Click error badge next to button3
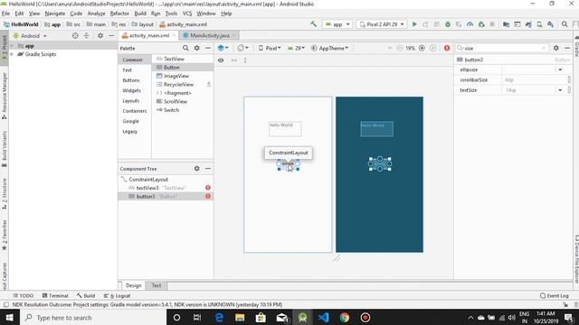579x325 pixels. pos(208,197)
